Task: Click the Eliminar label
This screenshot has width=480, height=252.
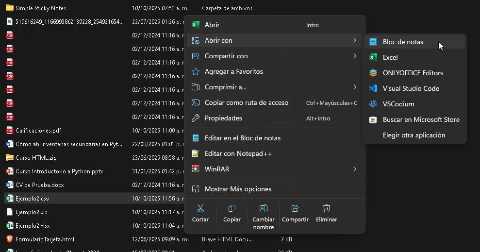Action: [x=327, y=219]
